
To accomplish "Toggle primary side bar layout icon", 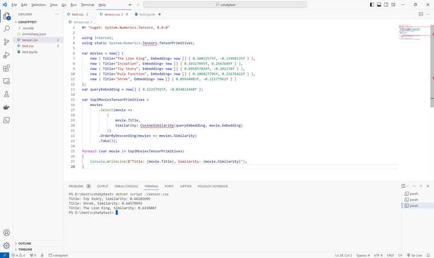I will 372,5.
